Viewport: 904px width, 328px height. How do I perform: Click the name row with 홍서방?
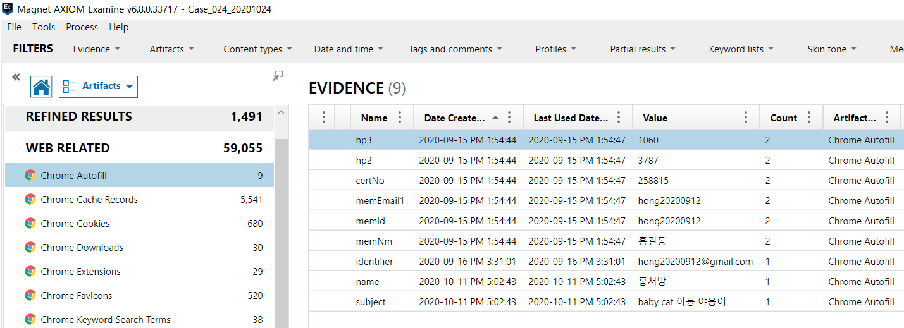[x=606, y=281]
